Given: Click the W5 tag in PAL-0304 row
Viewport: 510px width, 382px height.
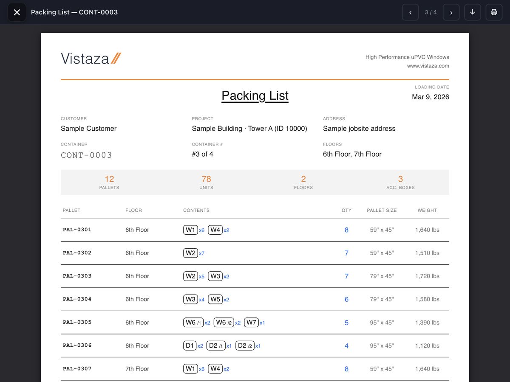Looking at the screenshot, I should point(215,299).
